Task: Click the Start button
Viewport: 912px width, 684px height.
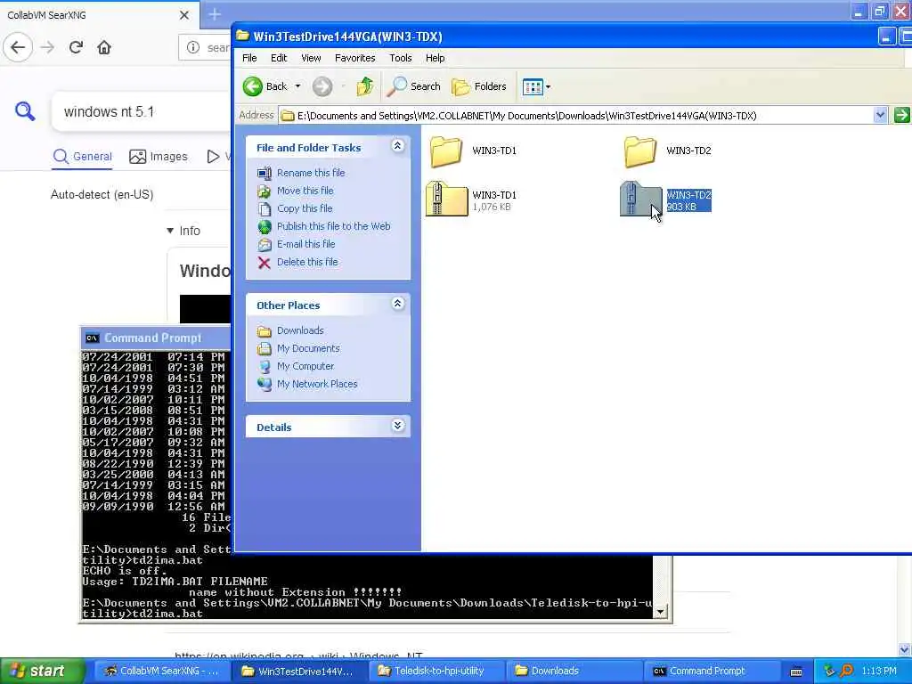Action: click(41, 671)
